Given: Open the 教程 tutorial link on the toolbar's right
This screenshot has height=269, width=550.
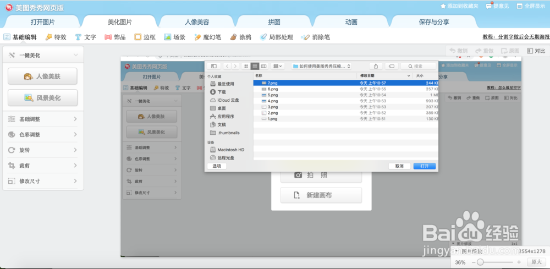Looking at the screenshot, I should (516, 37).
